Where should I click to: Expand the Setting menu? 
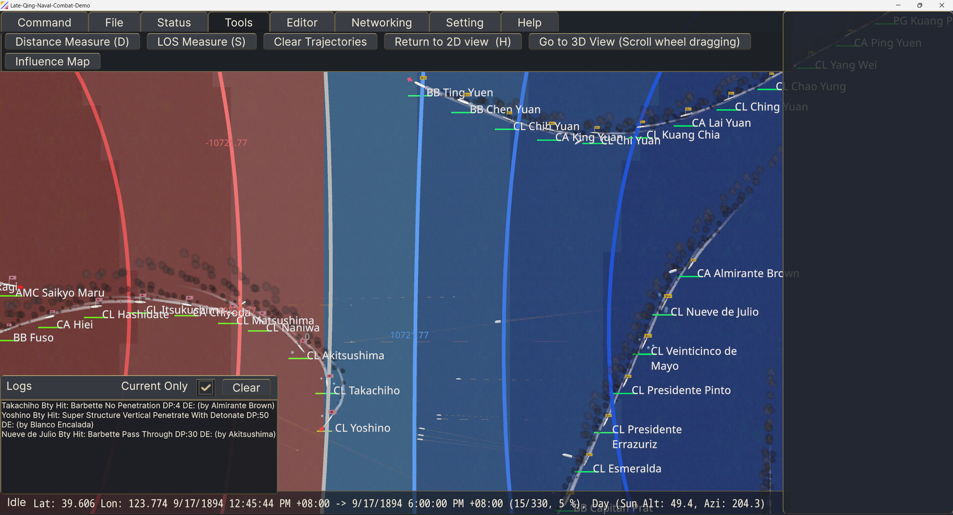tap(464, 23)
